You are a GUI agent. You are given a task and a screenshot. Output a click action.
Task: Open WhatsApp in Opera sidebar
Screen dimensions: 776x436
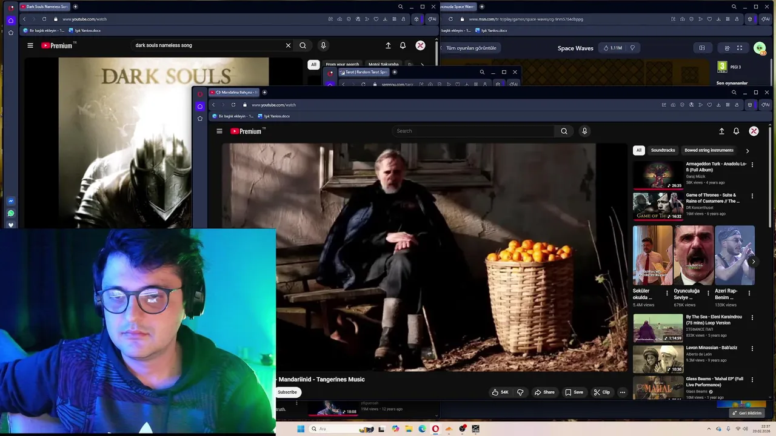click(11, 213)
